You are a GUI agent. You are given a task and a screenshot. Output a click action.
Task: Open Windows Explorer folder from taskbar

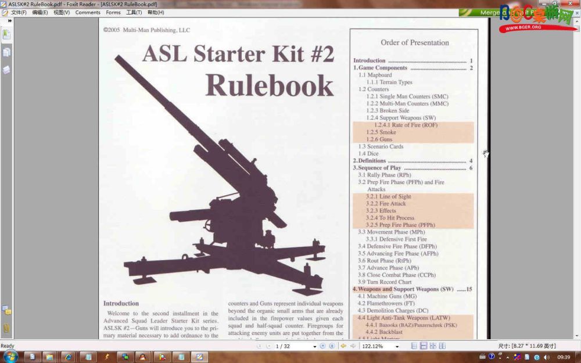pos(49,357)
